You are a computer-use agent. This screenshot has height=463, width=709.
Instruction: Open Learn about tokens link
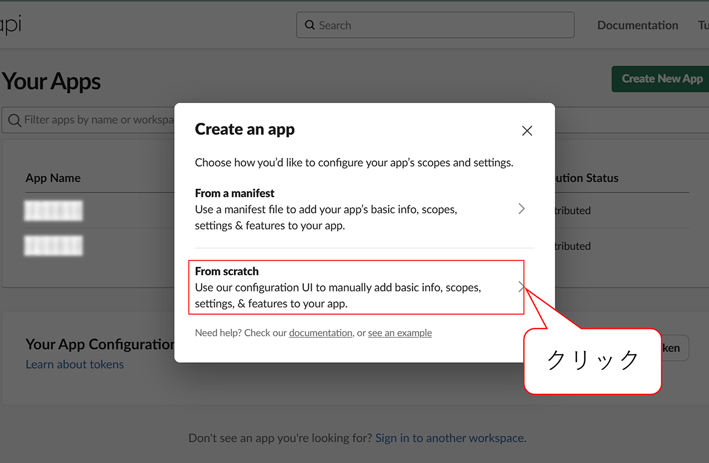[75, 365]
